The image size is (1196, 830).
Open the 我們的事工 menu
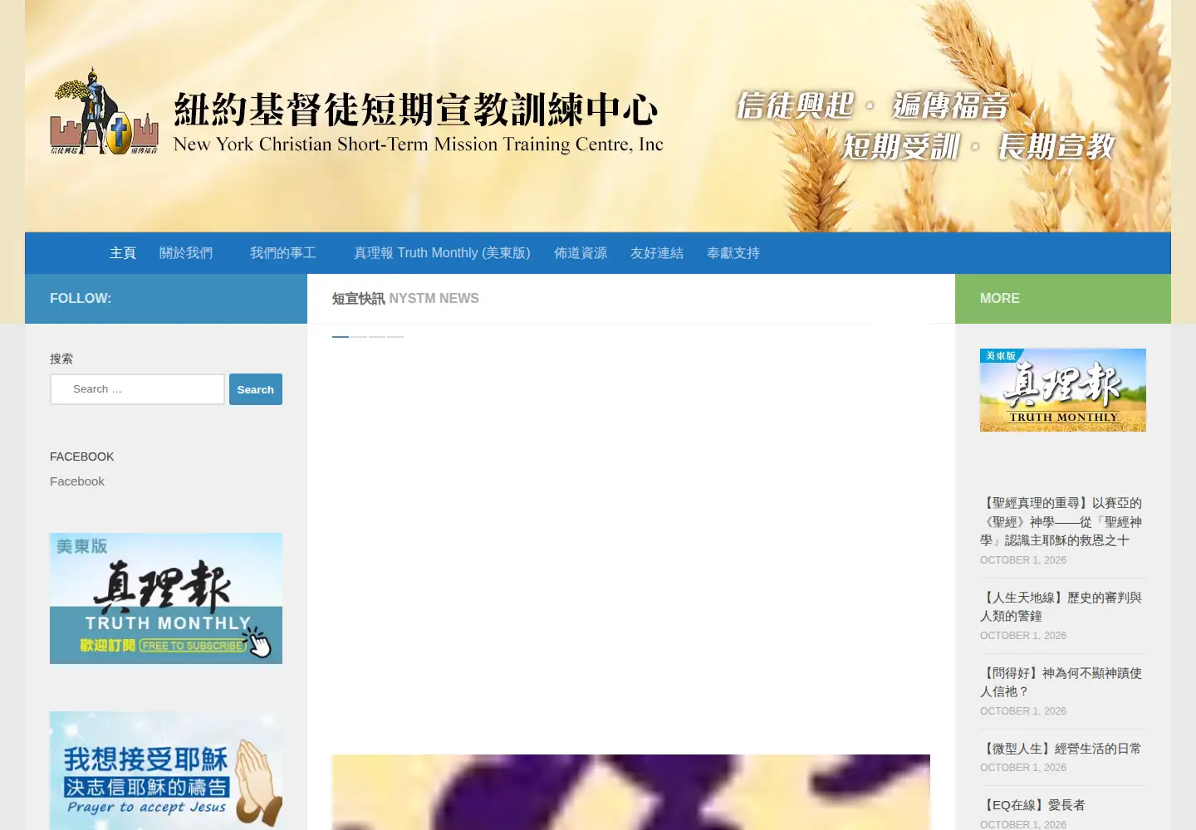tap(283, 253)
